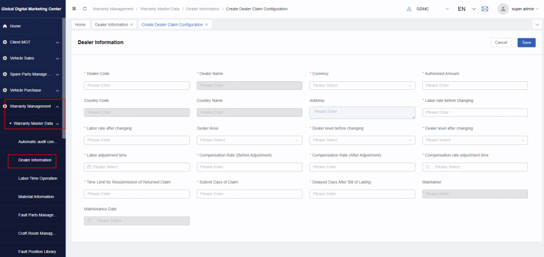This screenshot has height=257, width=544.
Task: Click the sidebar vertical scrollbar
Action: click(64, 78)
